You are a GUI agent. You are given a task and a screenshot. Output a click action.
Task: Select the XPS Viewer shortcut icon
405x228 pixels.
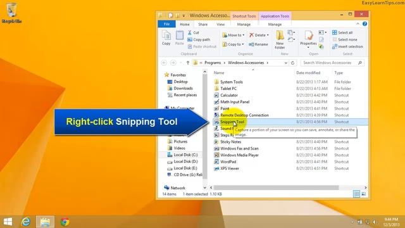[x=216, y=168]
